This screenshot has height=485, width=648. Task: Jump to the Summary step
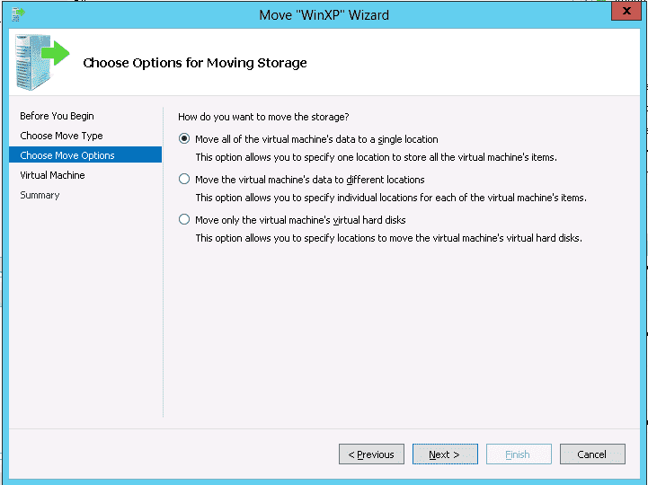tap(40, 195)
